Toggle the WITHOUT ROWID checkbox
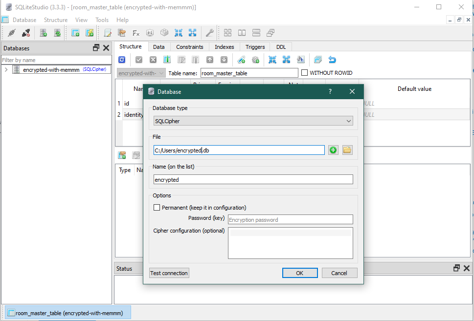 (x=305, y=73)
